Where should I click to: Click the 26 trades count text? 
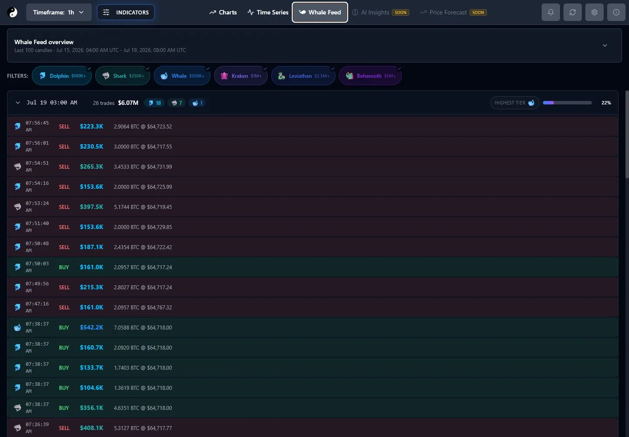point(104,103)
